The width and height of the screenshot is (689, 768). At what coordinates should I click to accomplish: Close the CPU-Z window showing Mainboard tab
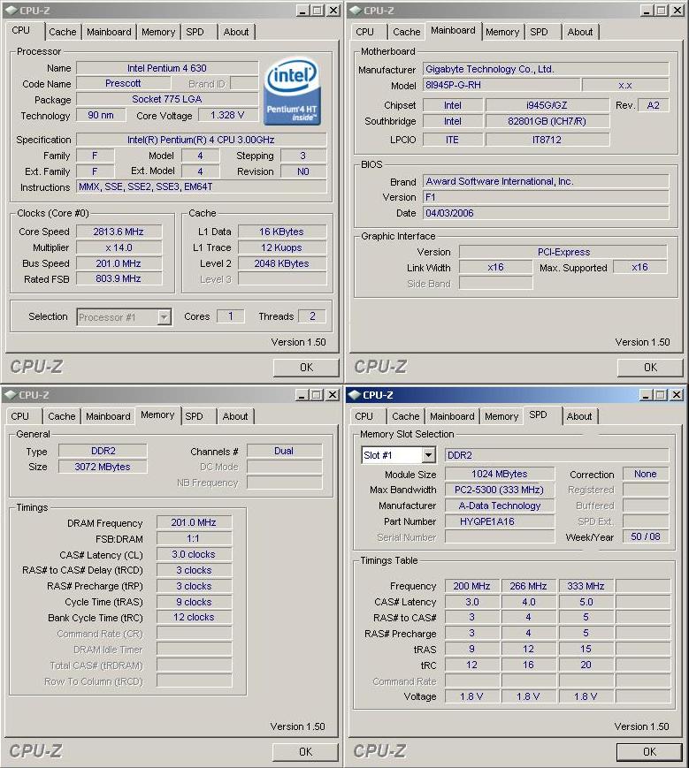point(678,11)
